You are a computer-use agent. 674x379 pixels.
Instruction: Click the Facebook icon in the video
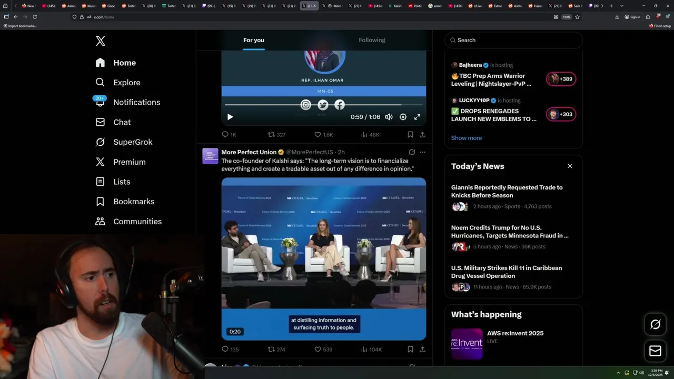tap(340, 105)
